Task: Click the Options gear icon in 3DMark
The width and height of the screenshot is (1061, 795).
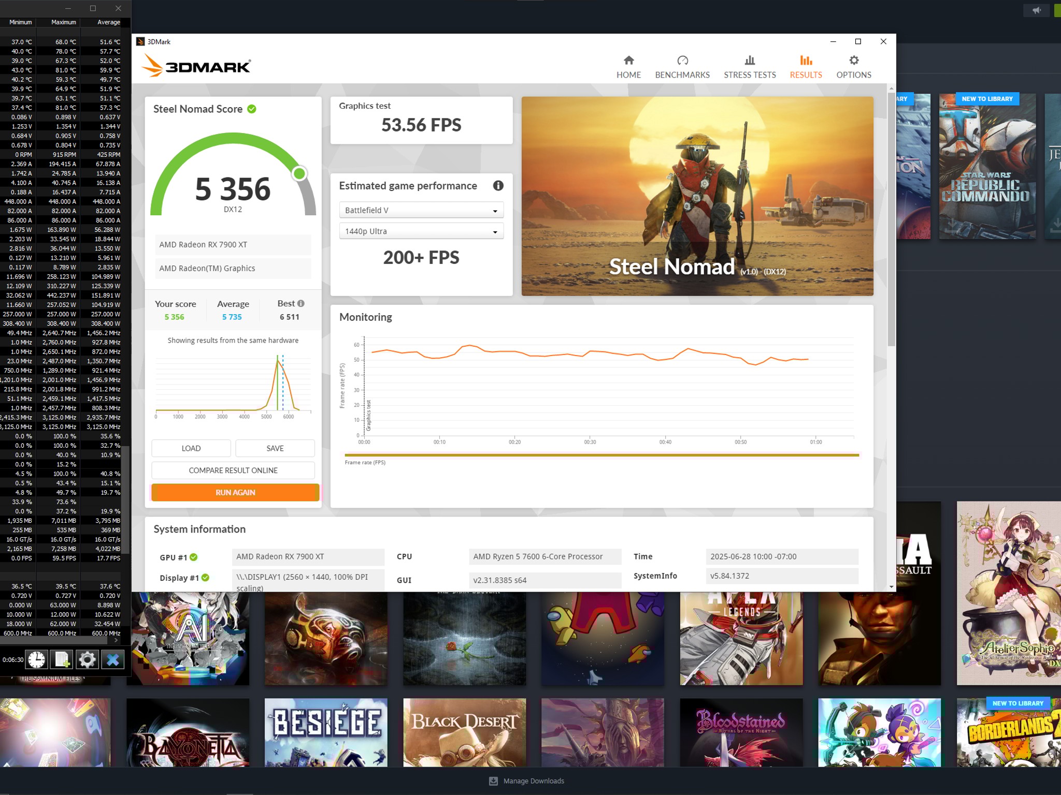Action: point(853,61)
